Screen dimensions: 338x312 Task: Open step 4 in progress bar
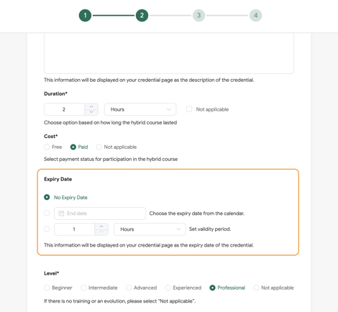[255, 15]
